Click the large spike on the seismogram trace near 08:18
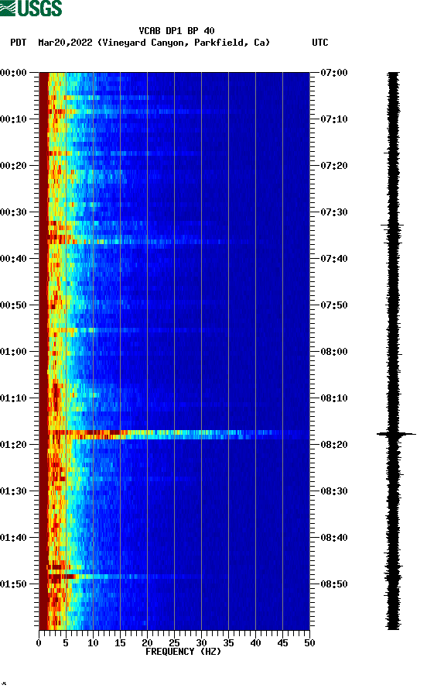Screen dimensions: 427x692 pos(396,434)
